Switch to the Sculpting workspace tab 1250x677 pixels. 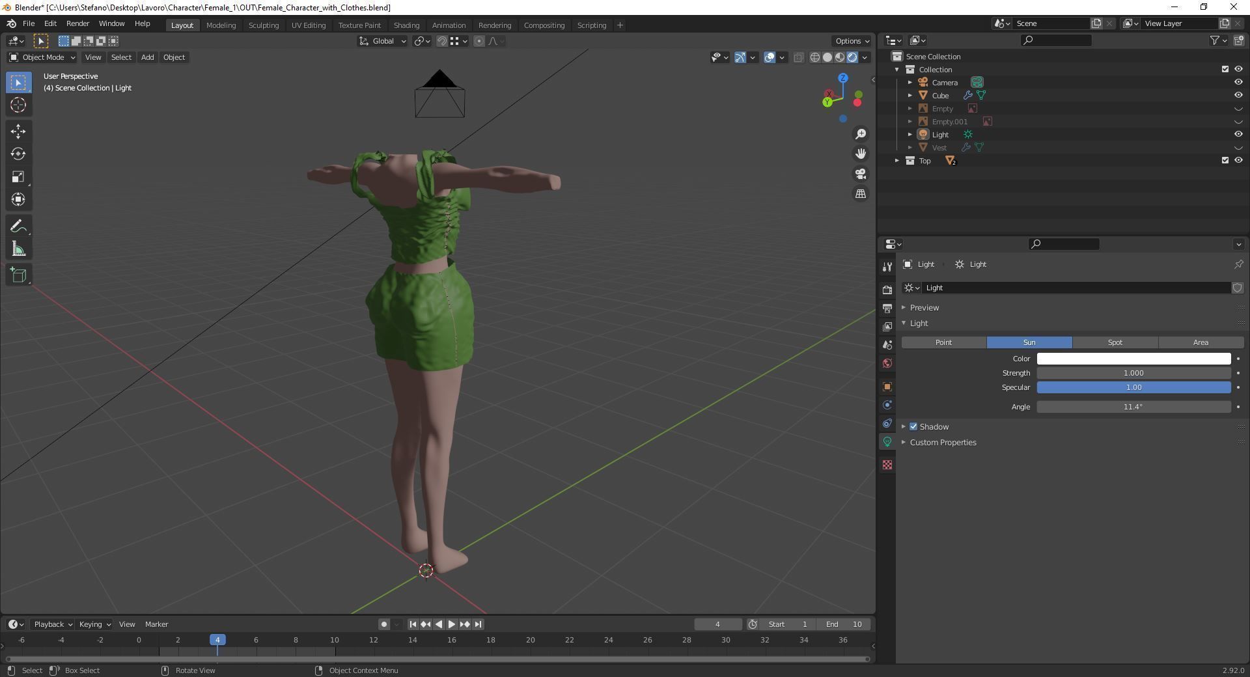pyautogui.click(x=264, y=25)
